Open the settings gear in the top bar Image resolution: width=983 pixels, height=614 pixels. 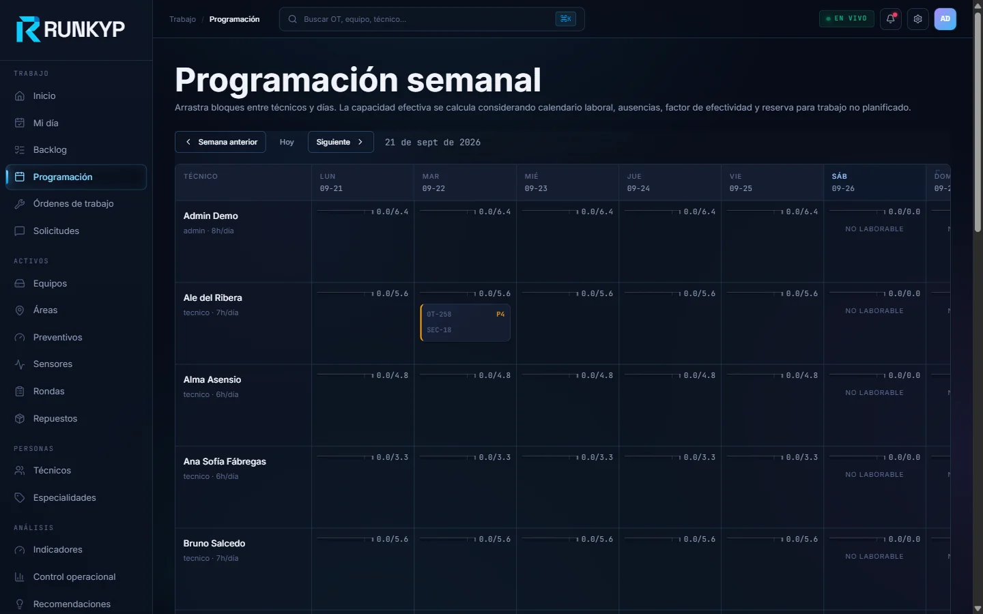coord(917,19)
